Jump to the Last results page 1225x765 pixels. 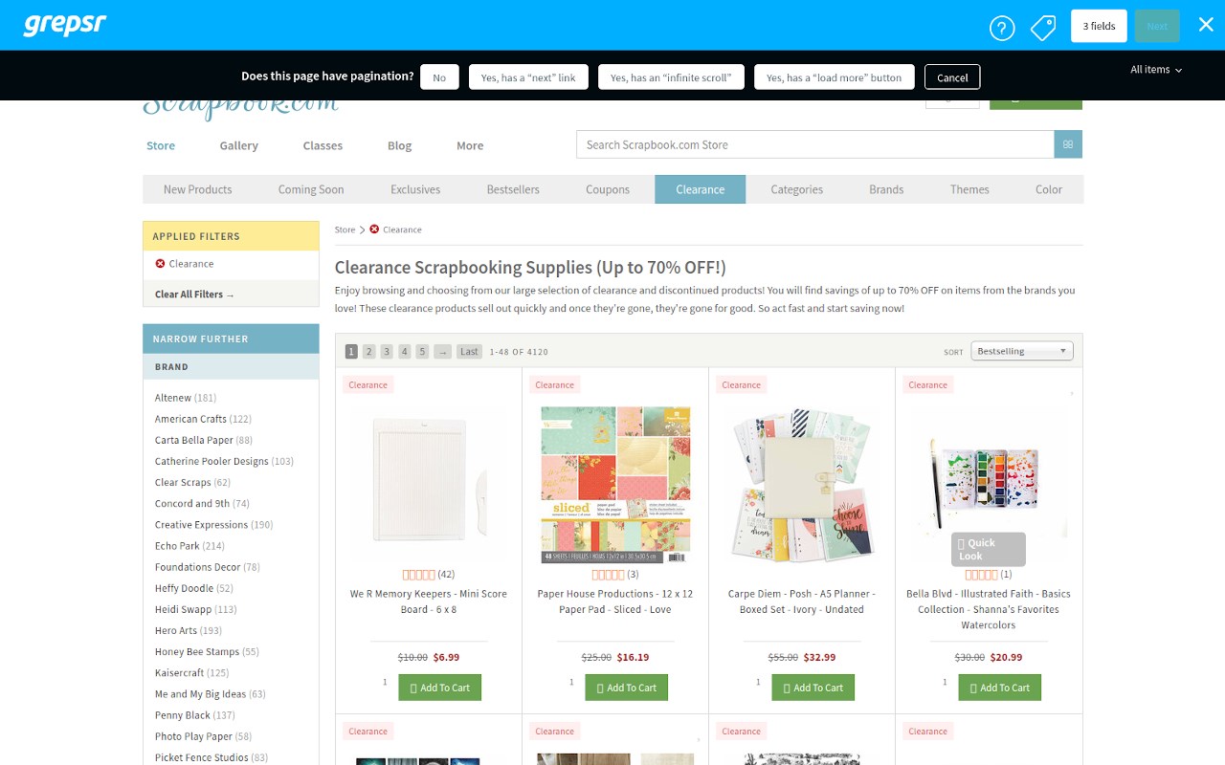point(469,352)
